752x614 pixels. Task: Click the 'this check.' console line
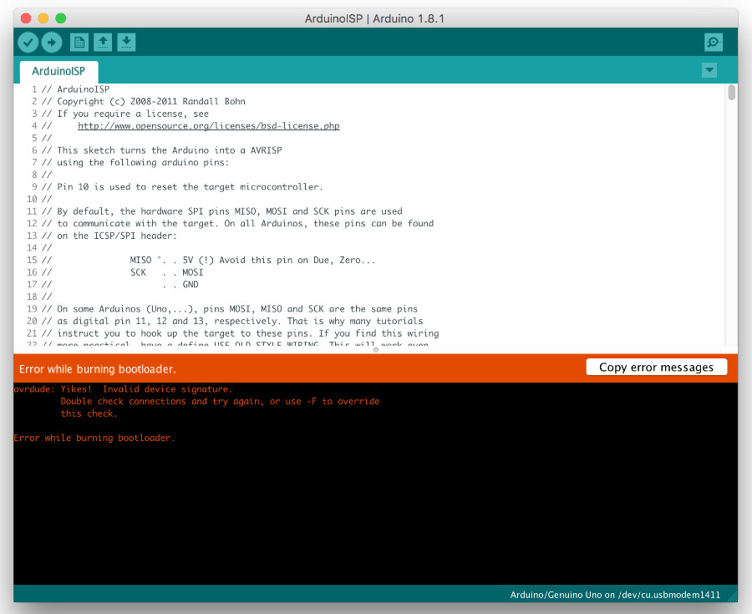(89, 414)
